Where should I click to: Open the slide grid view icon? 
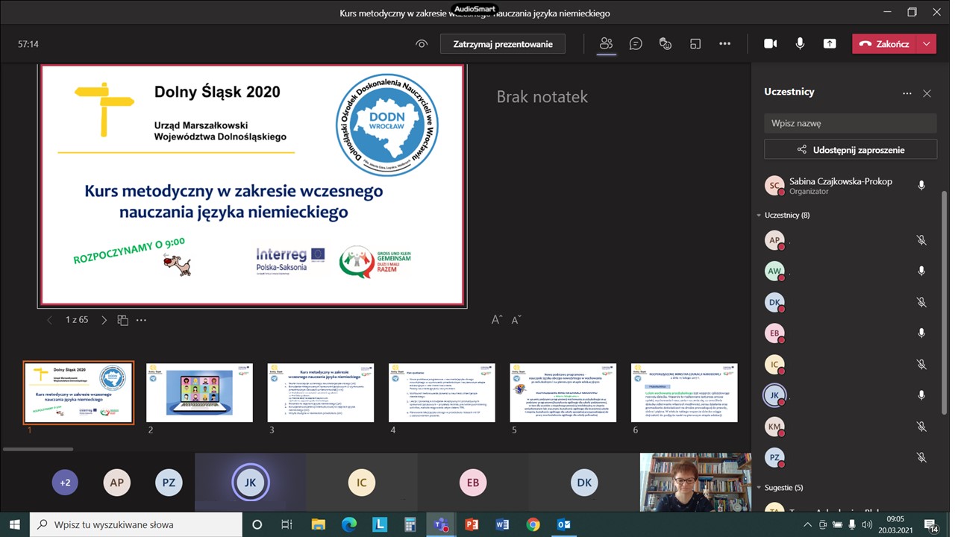(123, 320)
